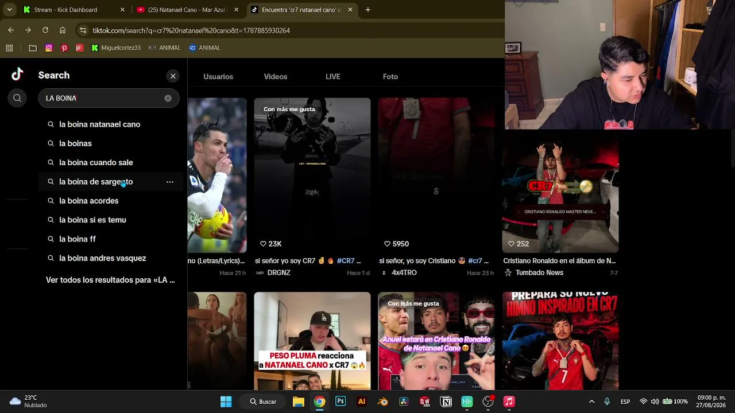The image size is (735, 413).
Task: Open the Windows Start menu
Action: (226, 402)
